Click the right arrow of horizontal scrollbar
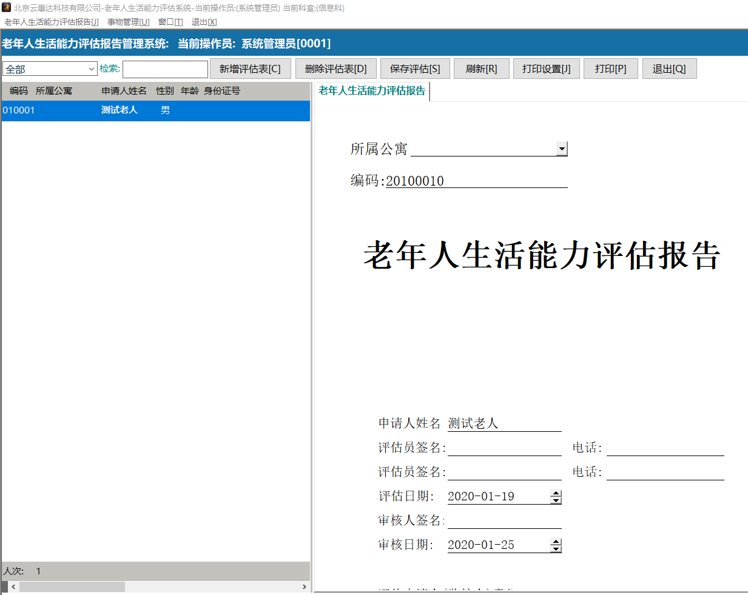The image size is (748, 595). click(x=304, y=587)
